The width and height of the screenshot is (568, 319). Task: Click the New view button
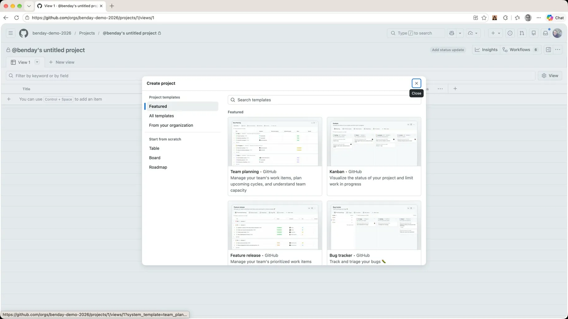pos(62,62)
